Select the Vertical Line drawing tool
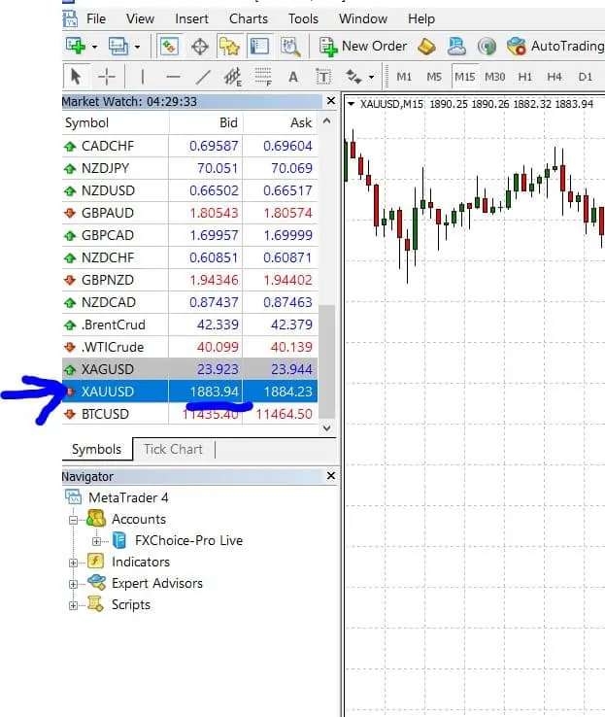Viewport: 605px width, 717px height. tap(143, 77)
